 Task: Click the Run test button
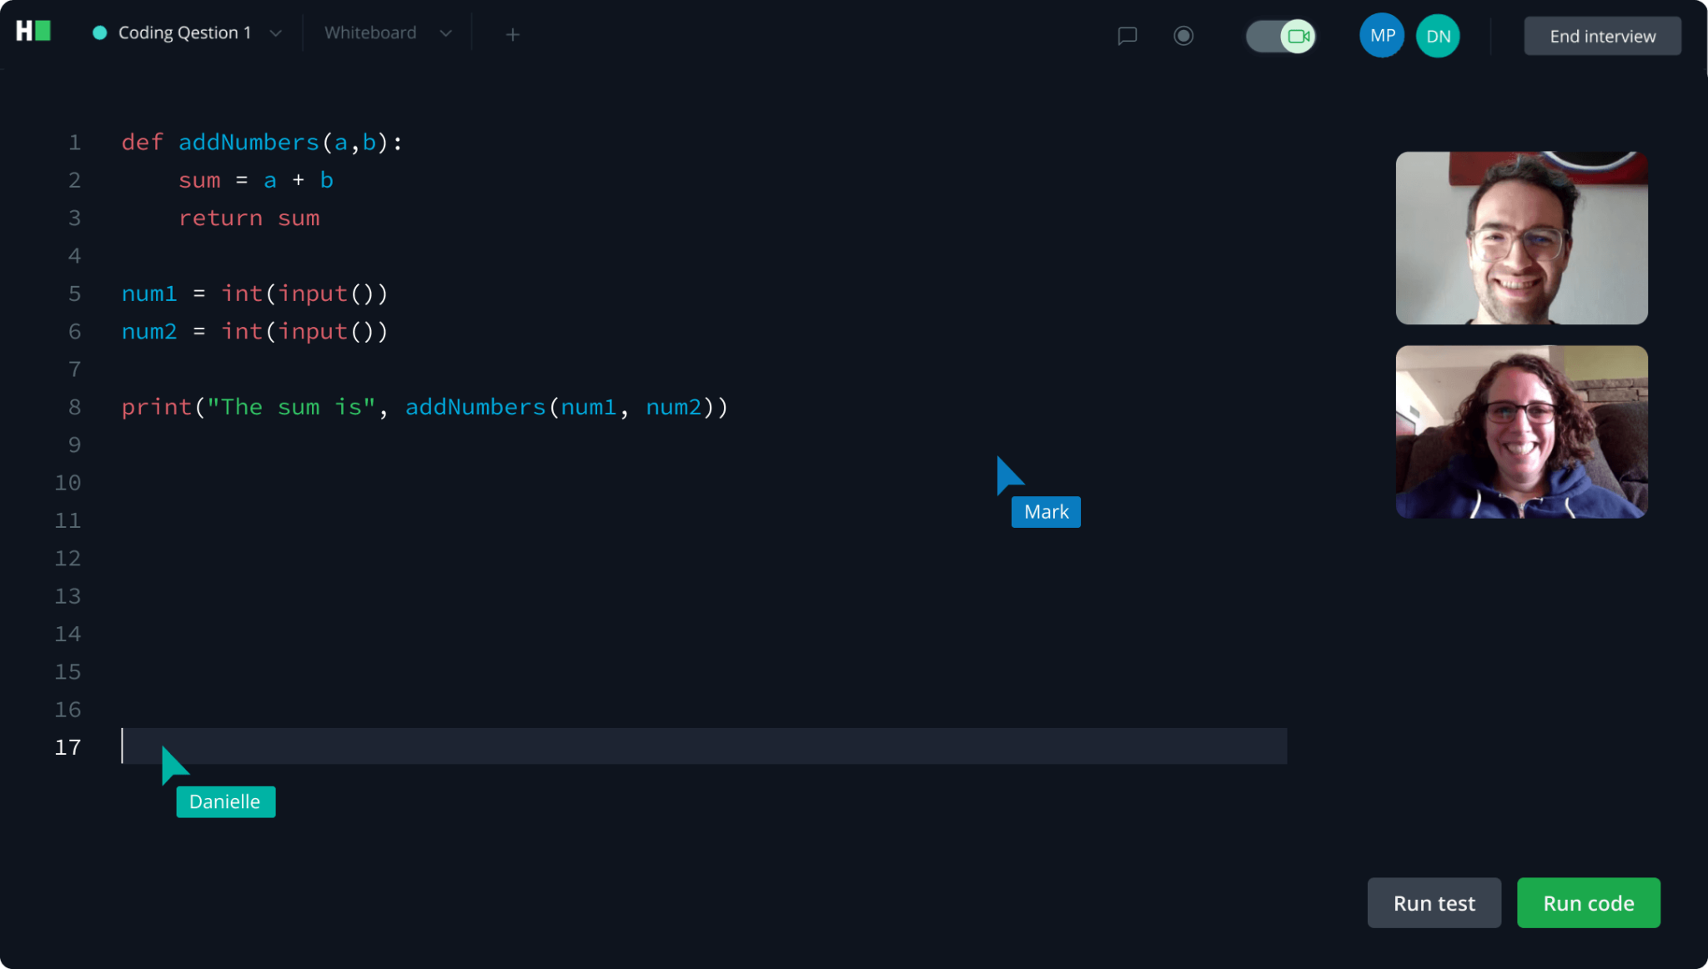coord(1433,902)
